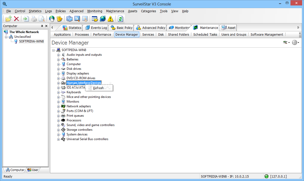
Task: Switch to the Basic Policy tab
Action: [x=122, y=28]
